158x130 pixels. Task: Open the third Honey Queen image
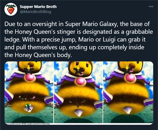coord(128,92)
